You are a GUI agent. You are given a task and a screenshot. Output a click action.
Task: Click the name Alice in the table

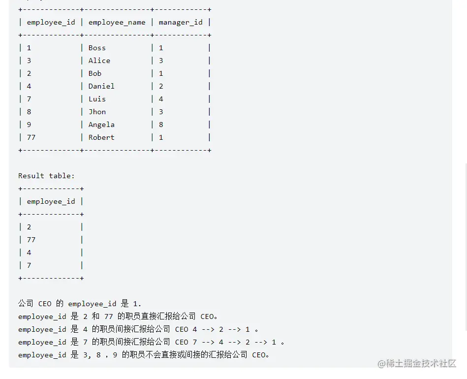point(99,61)
